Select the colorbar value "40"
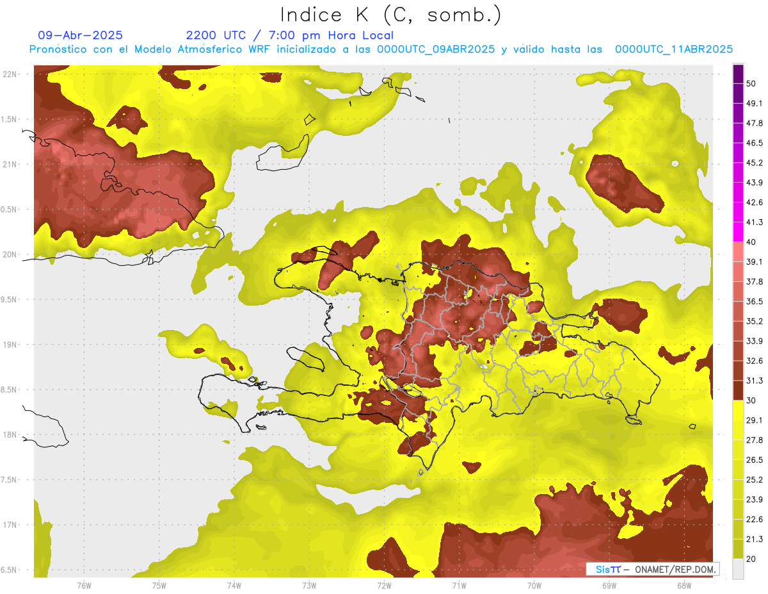The width and height of the screenshot is (768, 594). click(x=751, y=242)
